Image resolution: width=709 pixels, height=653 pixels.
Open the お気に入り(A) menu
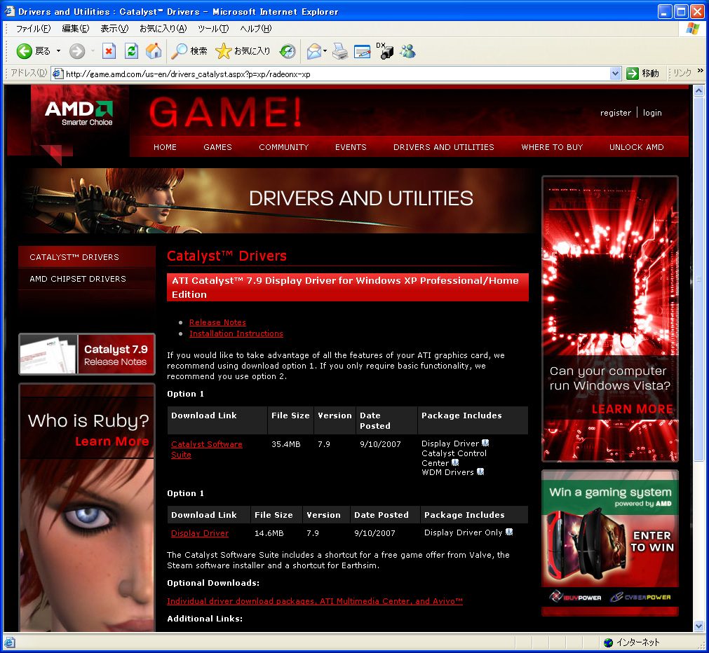pos(163,29)
